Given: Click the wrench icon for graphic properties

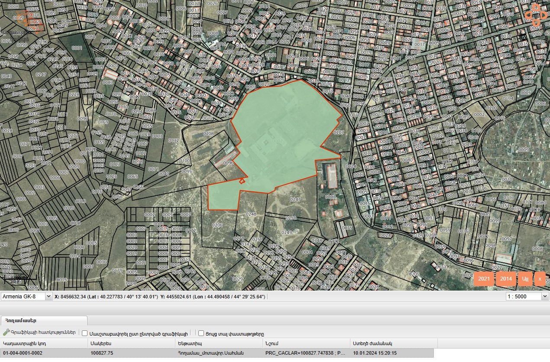Looking at the screenshot, I should coord(6,333).
